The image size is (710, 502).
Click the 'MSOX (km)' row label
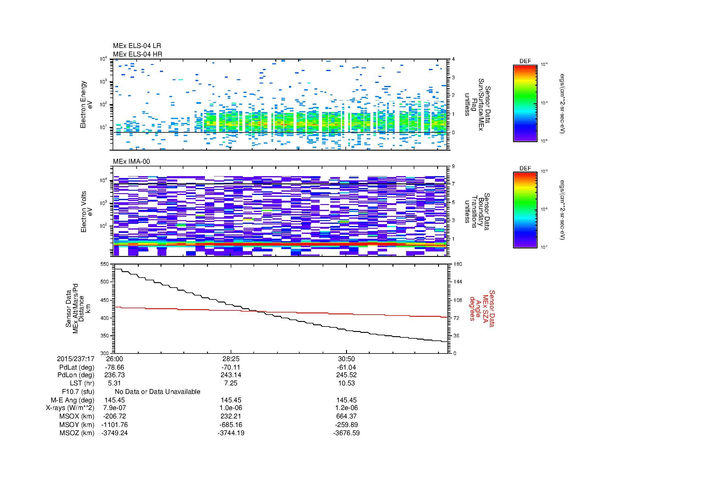[77, 416]
